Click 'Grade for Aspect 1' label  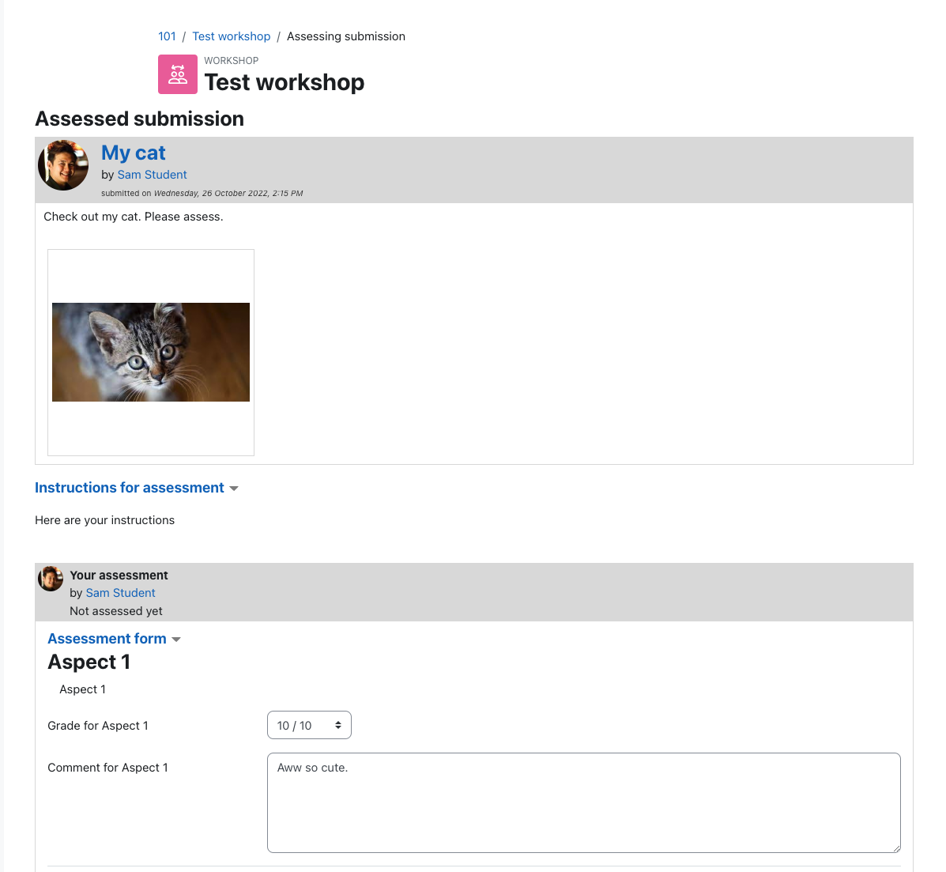[98, 726]
